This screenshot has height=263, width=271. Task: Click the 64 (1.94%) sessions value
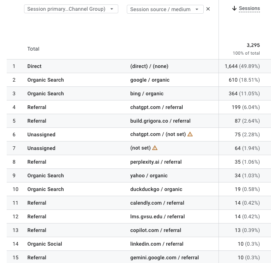(x=247, y=148)
